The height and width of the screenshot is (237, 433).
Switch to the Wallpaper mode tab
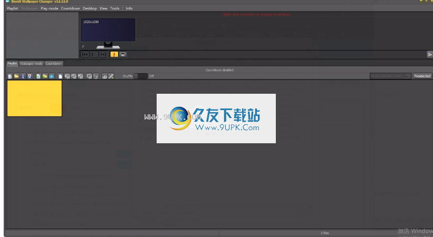31,63
